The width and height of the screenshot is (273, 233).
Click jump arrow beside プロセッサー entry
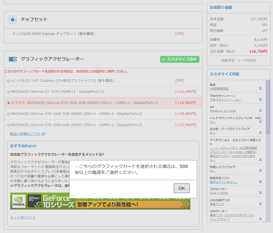click(x=260, y=193)
